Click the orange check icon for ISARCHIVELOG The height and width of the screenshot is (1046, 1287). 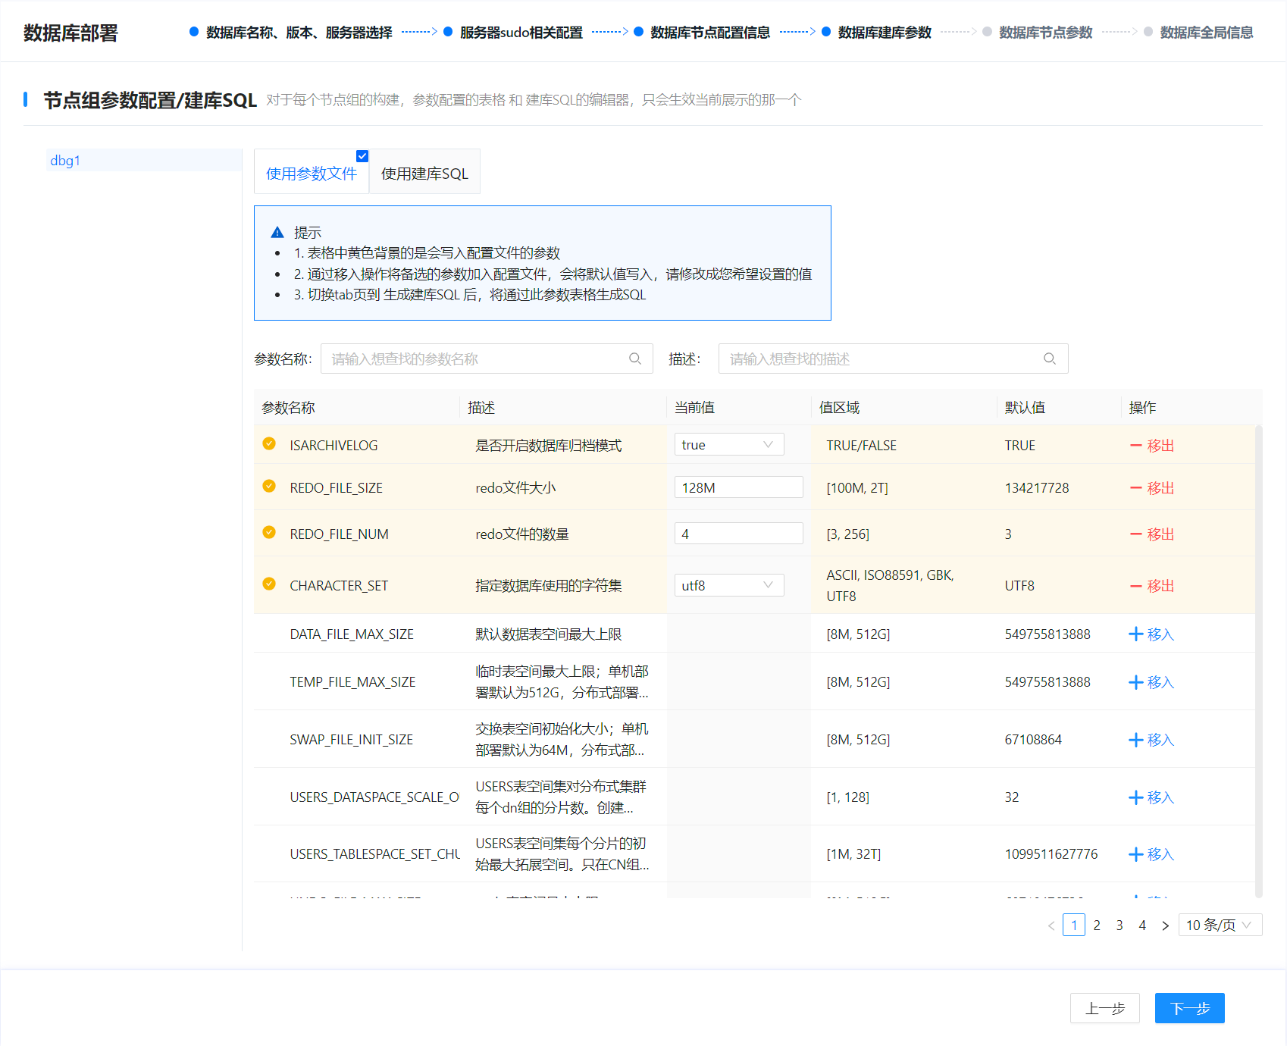point(269,444)
